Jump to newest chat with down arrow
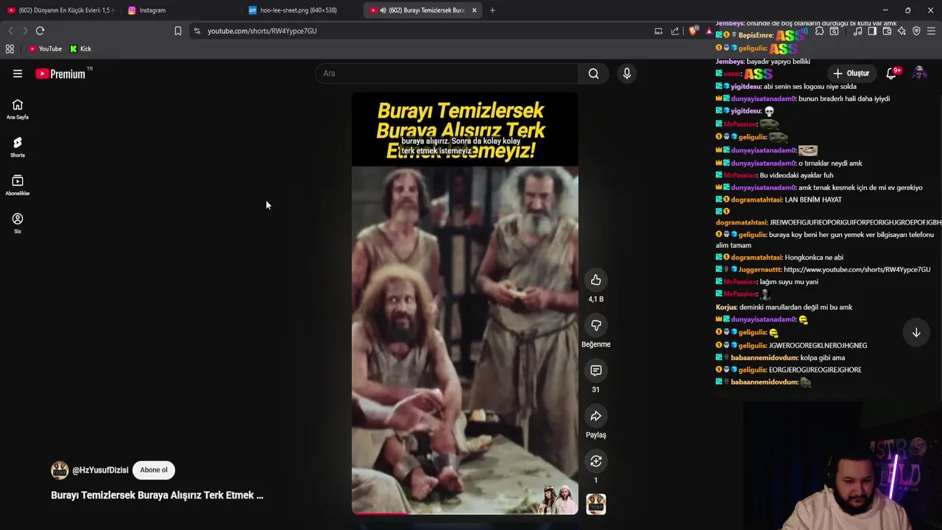942x530 pixels. pos(916,333)
